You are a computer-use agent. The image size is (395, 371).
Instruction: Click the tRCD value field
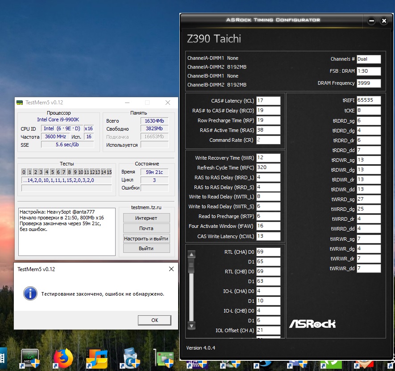[x=268, y=111]
